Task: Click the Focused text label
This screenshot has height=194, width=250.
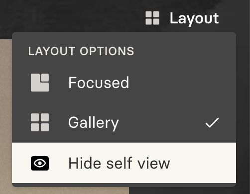Action: coord(99,83)
